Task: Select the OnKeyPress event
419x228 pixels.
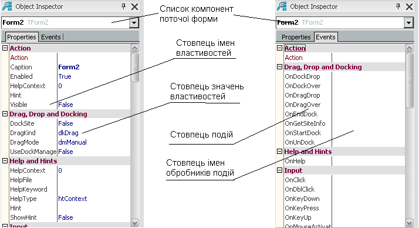Action: pos(302,208)
